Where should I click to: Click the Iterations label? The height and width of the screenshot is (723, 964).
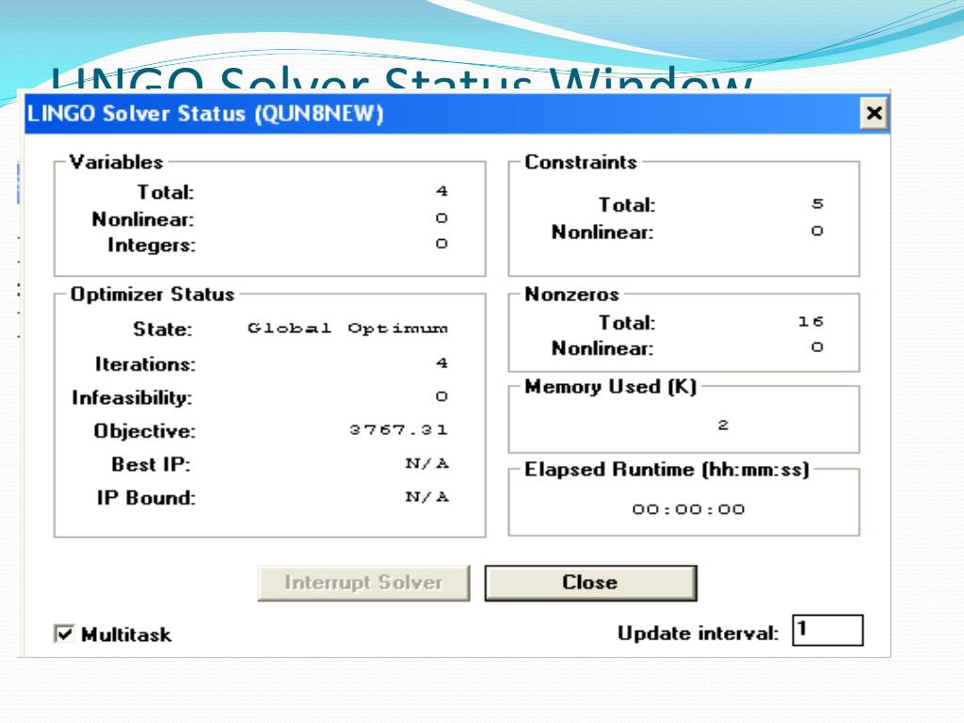[x=145, y=364]
